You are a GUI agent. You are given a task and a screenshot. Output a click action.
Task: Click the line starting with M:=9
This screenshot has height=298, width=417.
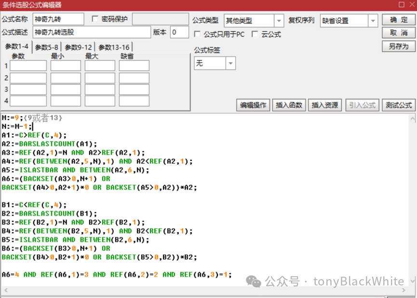32,117
